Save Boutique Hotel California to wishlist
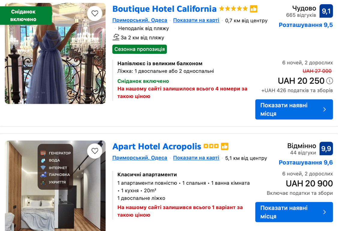This screenshot has width=338, height=231. pyautogui.click(x=95, y=14)
